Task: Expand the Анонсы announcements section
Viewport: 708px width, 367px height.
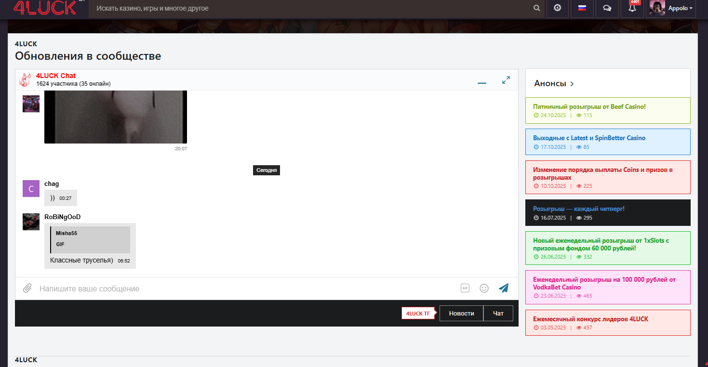Action: (554, 83)
